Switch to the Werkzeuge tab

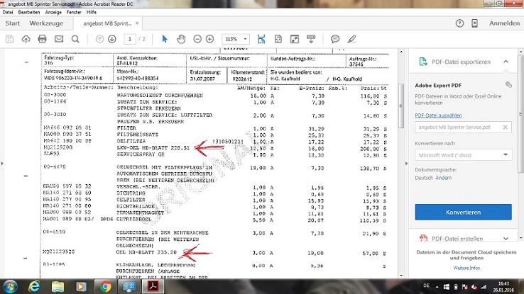(x=45, y=23)
